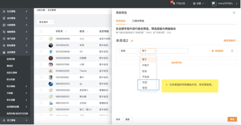Tick the checkbox for 16722208008
241x125 pixels.
pos(41,52)
